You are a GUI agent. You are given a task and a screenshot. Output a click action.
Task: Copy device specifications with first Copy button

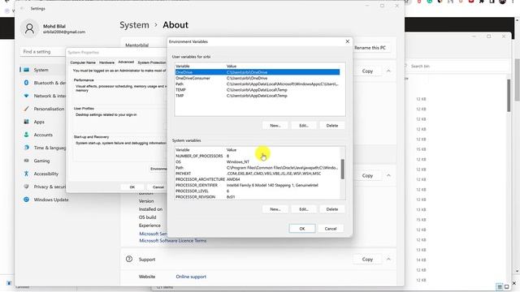pyautogui.click(x=367, y=71)
